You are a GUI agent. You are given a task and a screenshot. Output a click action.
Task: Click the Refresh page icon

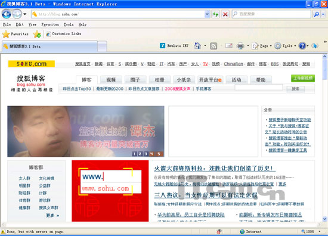215,14
